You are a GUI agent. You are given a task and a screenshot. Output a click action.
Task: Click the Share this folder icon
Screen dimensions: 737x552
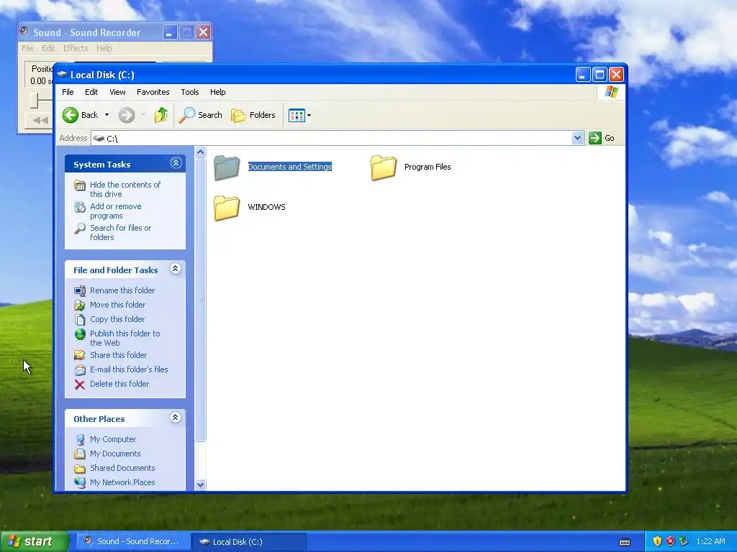[x=80, y=355]
